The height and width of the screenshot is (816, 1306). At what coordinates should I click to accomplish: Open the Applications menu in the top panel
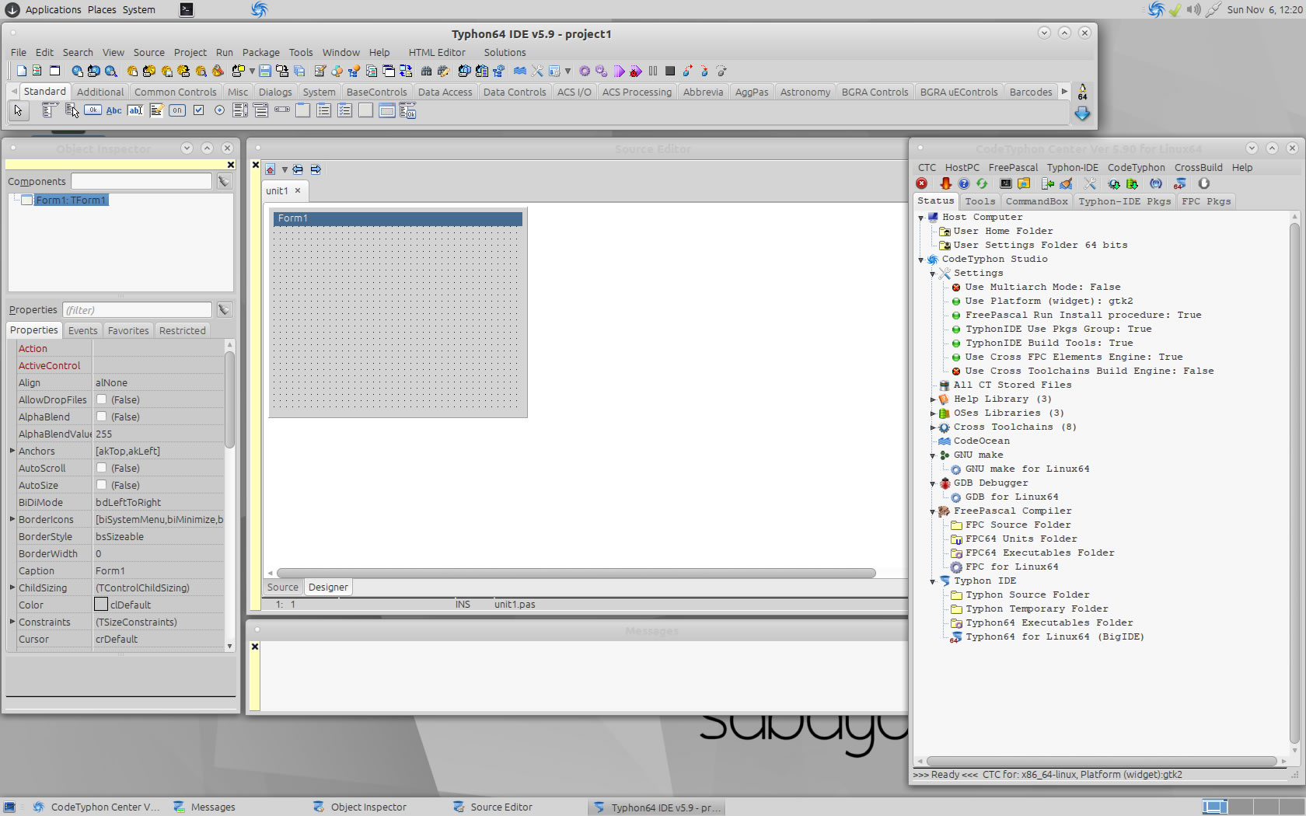(53, 9)
